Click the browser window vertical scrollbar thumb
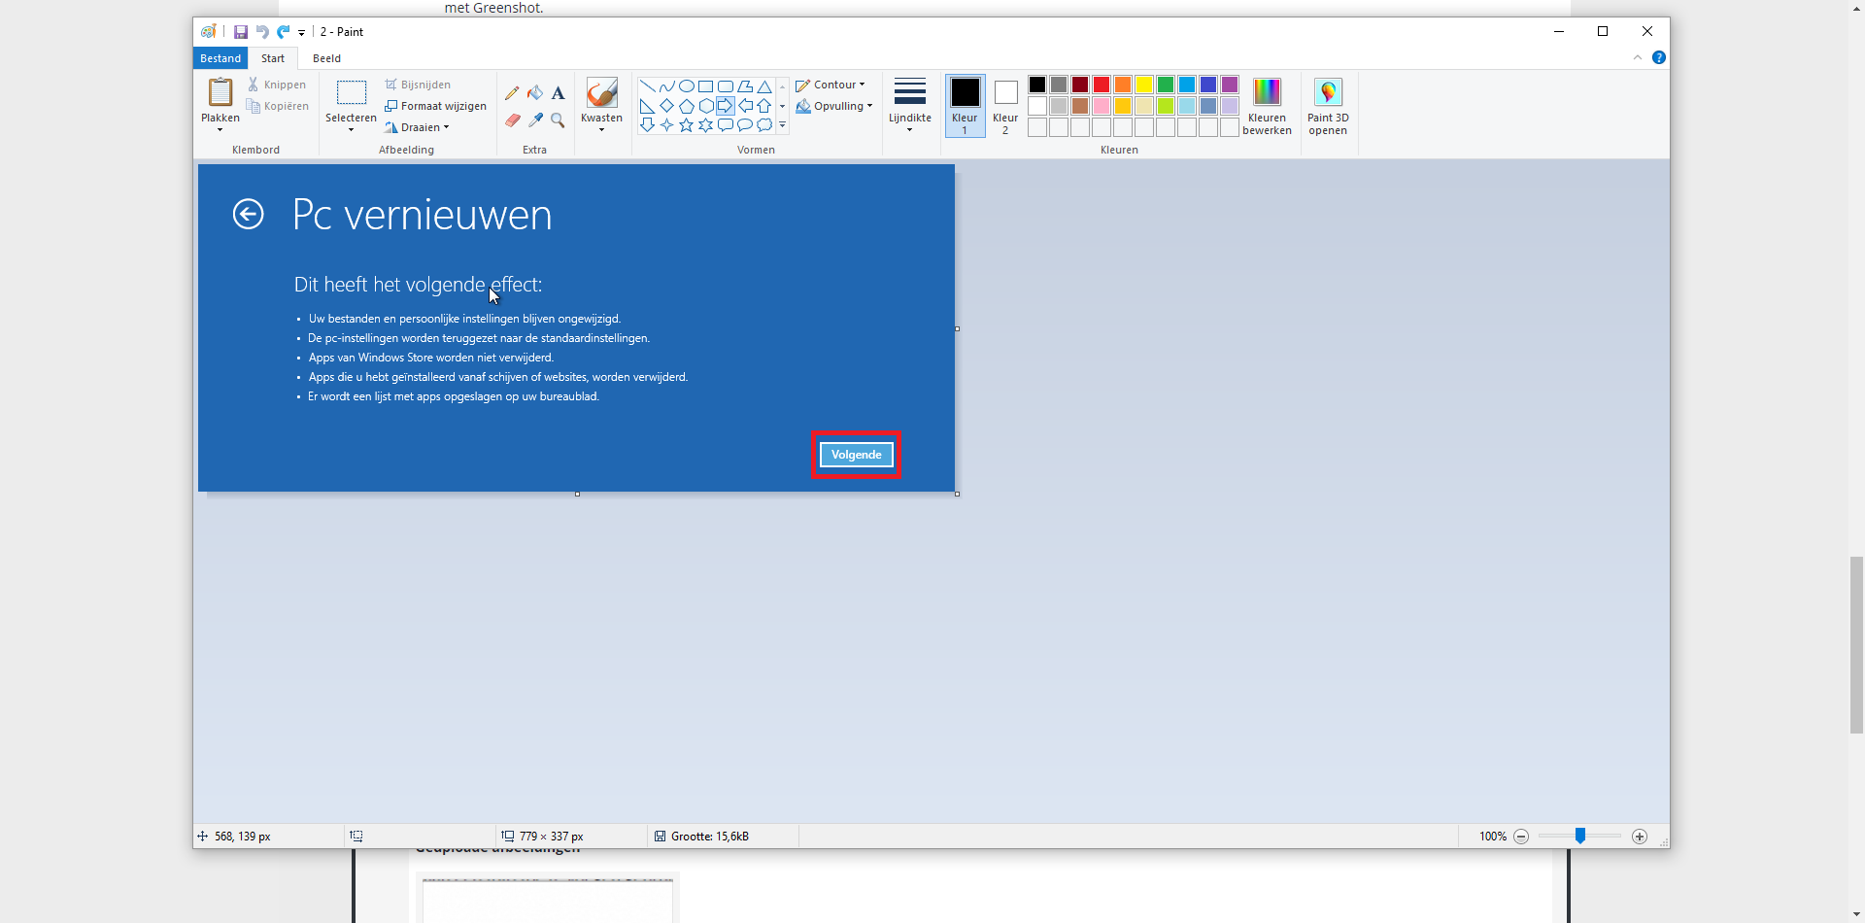1865x923 pixels. (x=1856, y=645)
